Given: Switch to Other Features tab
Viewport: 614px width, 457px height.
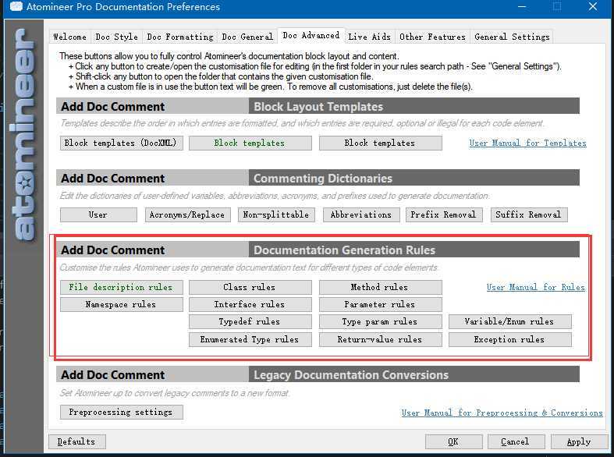Looking at the screenshot, I should [432, 37].
